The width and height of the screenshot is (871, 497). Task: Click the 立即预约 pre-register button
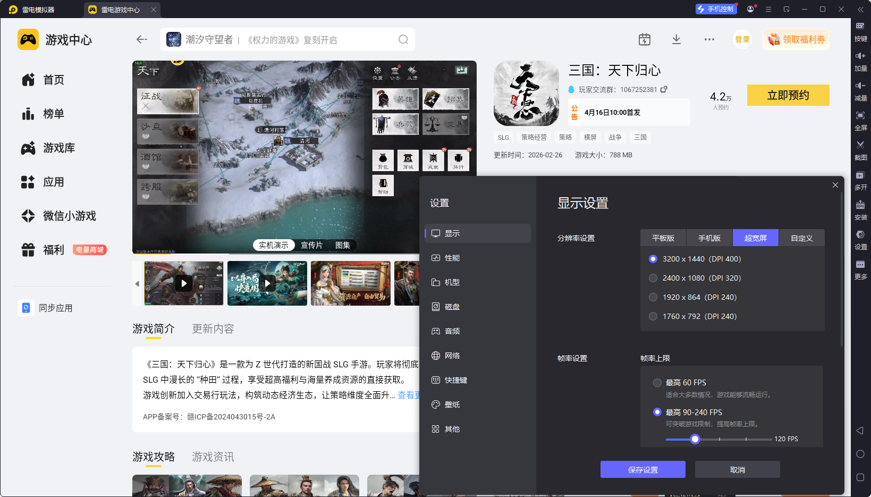(788, 95)
